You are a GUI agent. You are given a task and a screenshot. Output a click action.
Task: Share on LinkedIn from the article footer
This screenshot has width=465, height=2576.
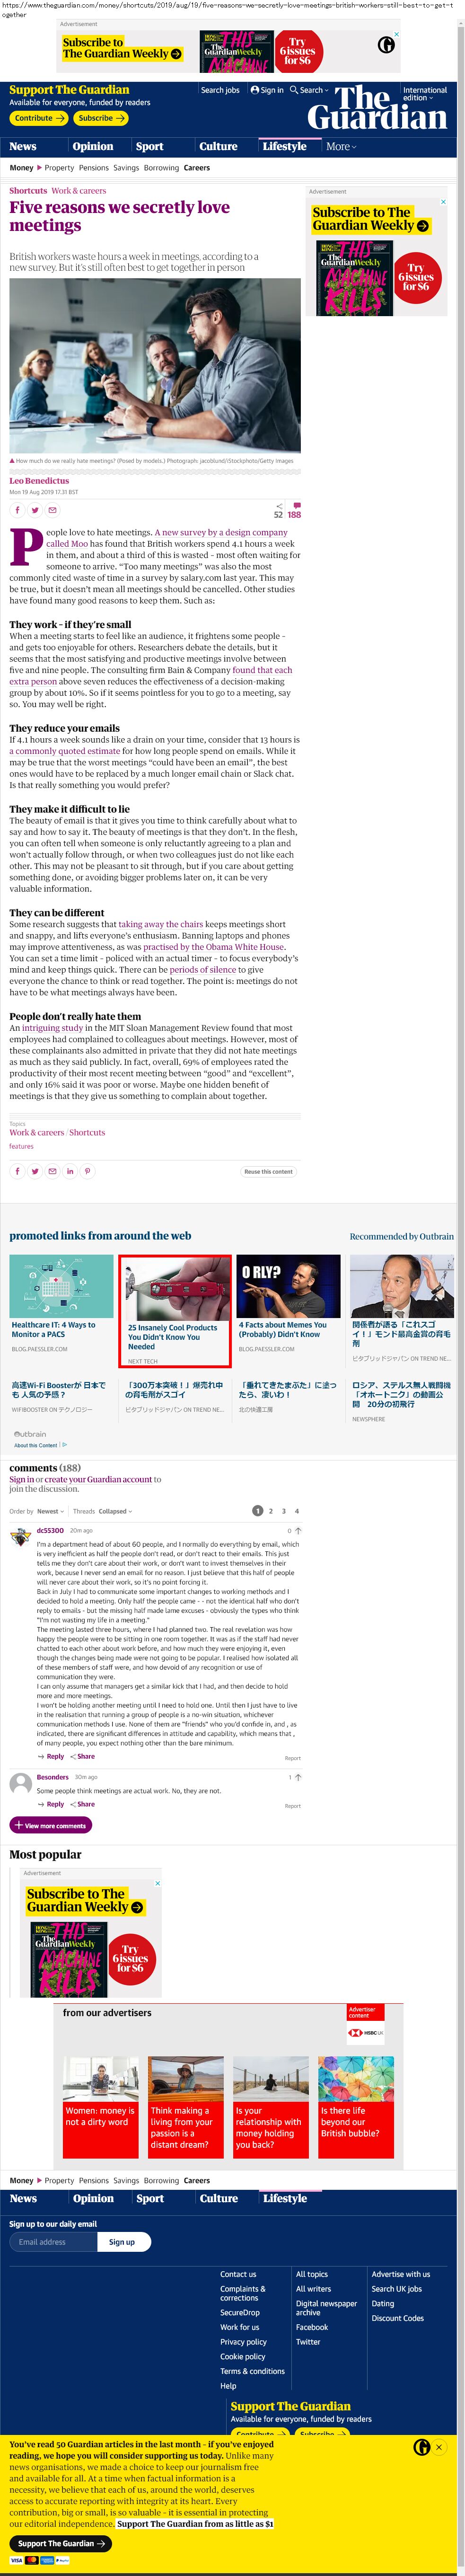point(70,1171)
